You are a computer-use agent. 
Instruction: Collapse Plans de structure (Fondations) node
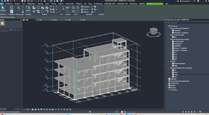[x=169, y=28]
